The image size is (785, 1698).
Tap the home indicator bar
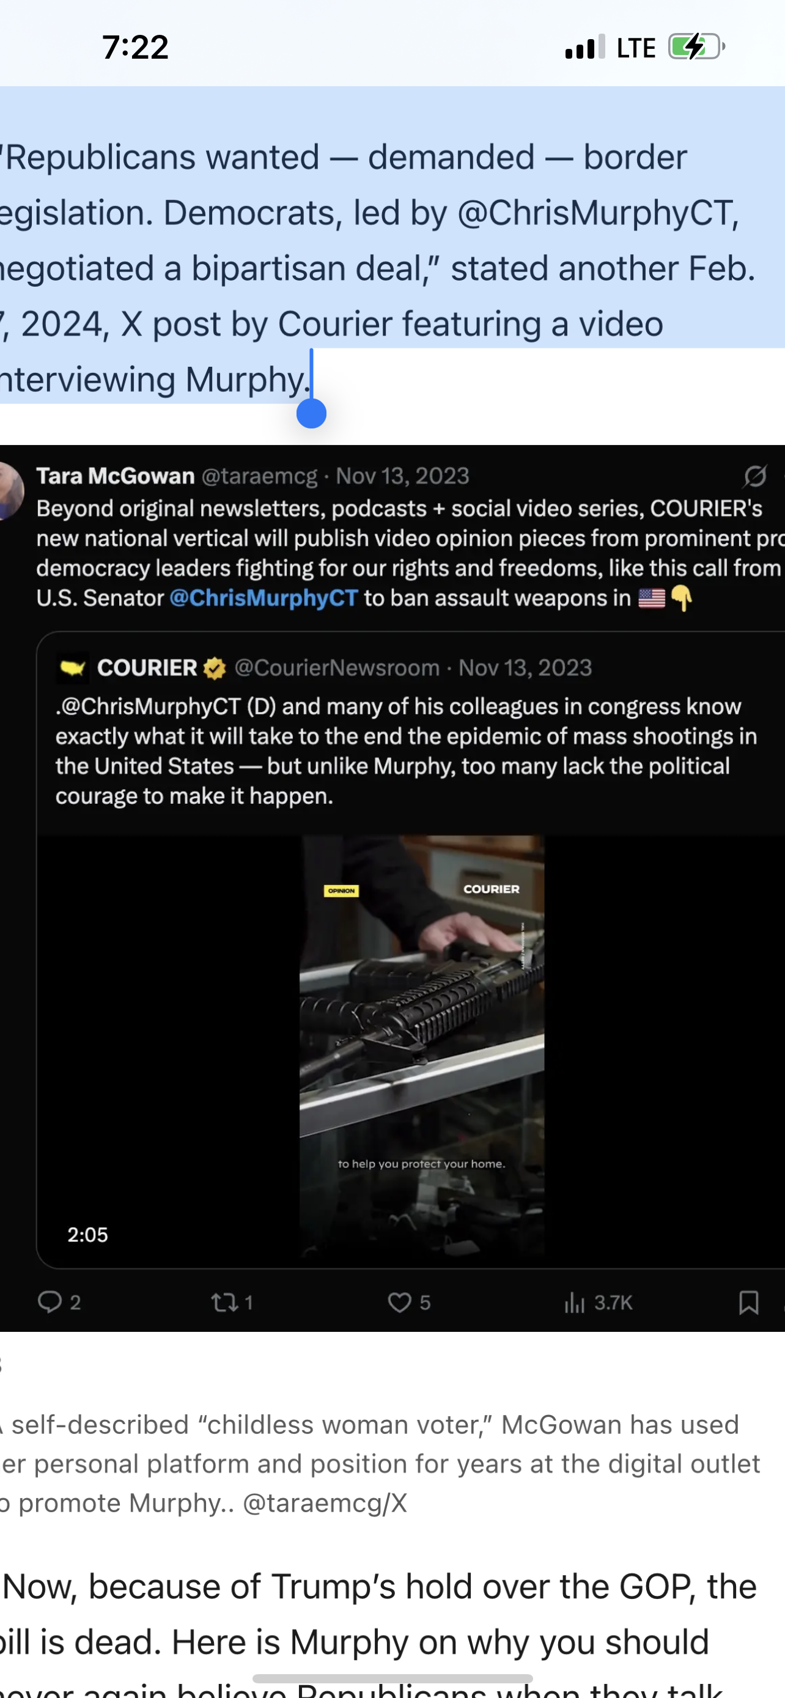point(392,1678)
